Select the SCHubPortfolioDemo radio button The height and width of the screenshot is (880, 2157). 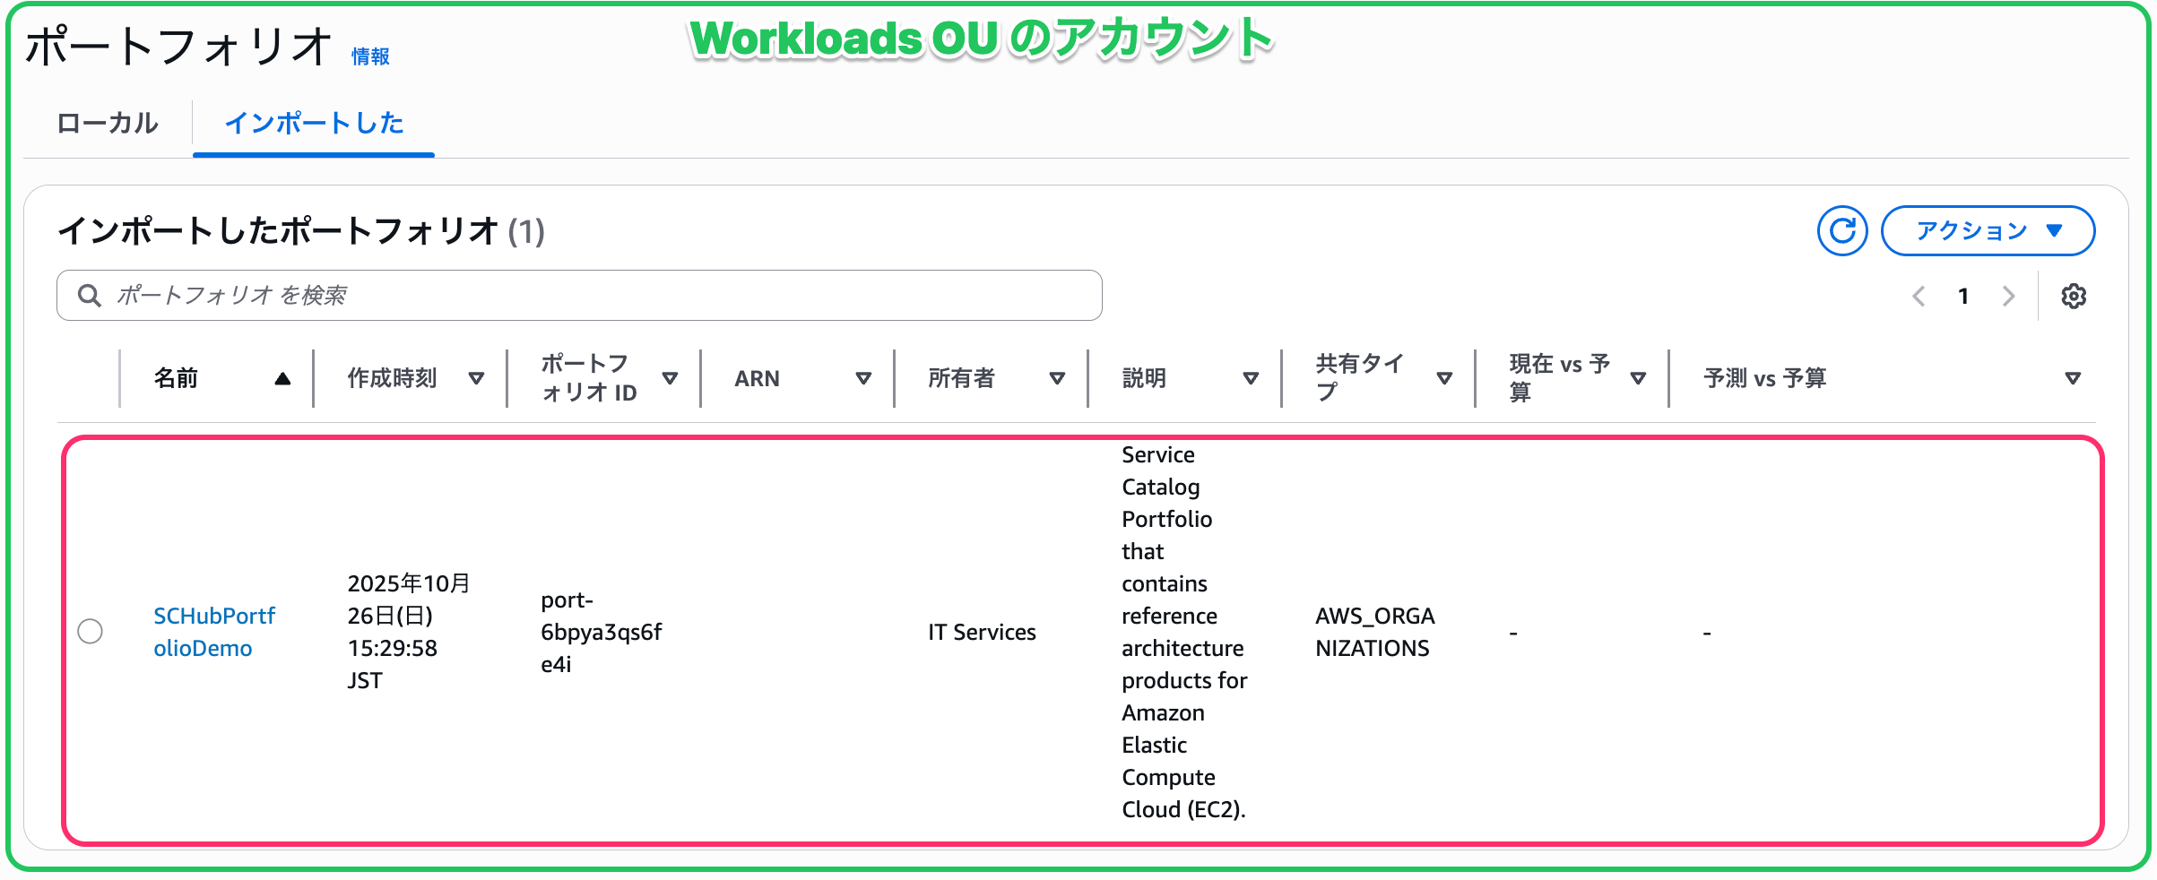click(x=90, y=632)
